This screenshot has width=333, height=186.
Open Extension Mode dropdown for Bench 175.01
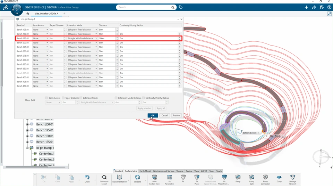[x=82, y=38]
